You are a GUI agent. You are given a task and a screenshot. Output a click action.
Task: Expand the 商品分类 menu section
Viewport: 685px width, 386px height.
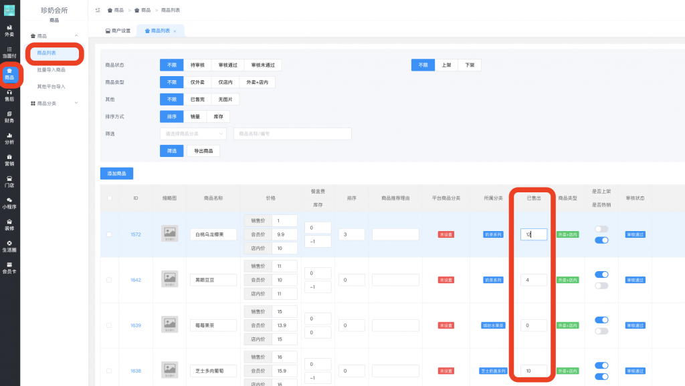(x=56, y=103)
